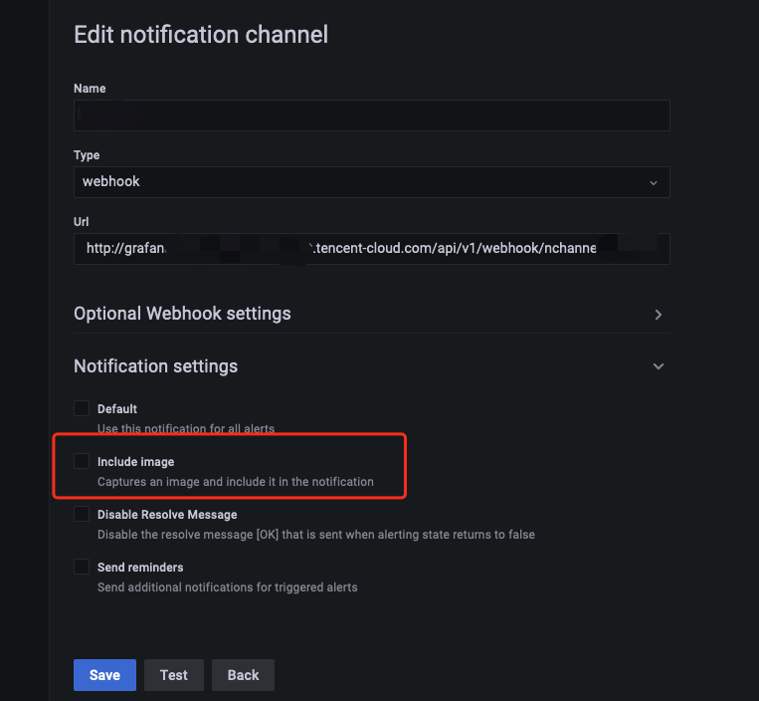Click the Type dropdown arrow icon
Viewport: 759px width, 701px height.
tap(653, 183)
